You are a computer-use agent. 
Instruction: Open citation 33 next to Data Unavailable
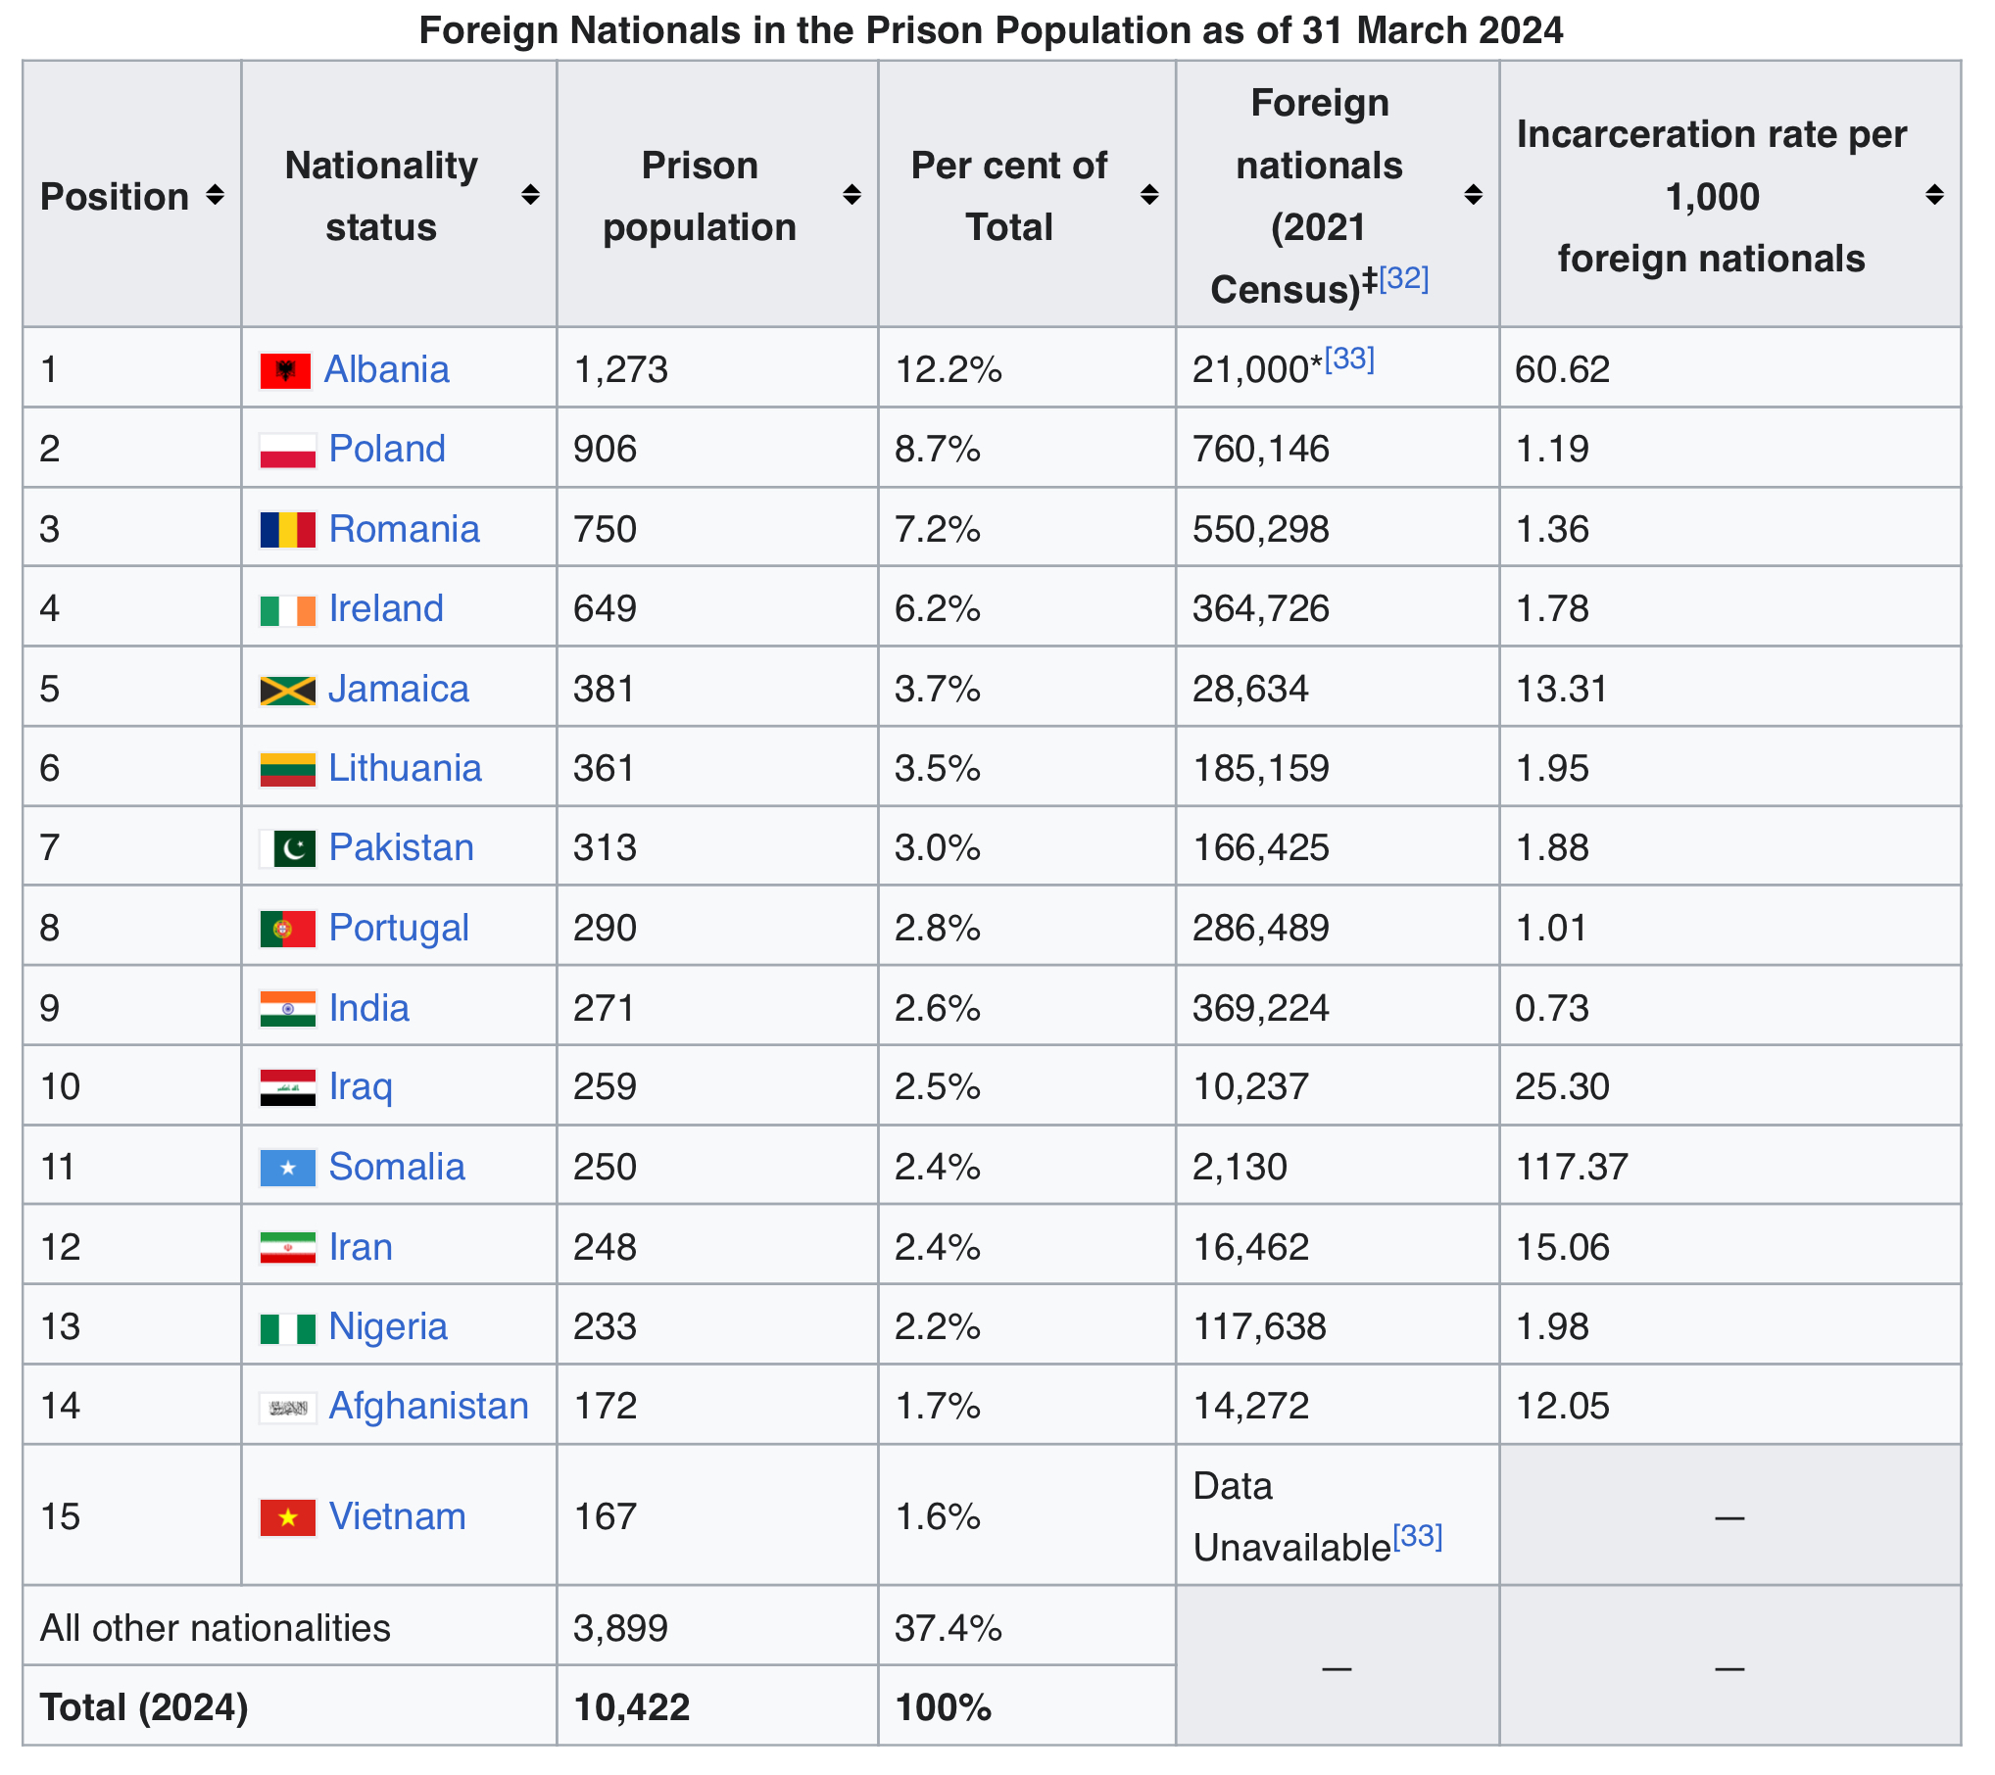coord(1417,1536)
